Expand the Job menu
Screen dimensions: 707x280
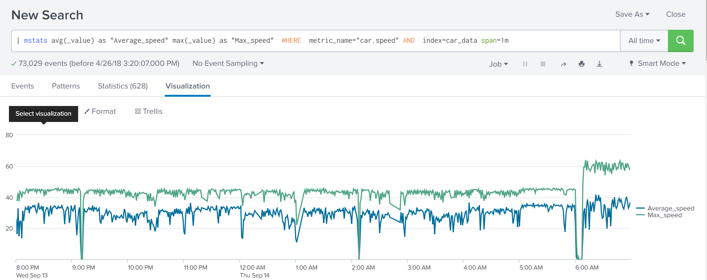pyautogui.click(x=498, y=64)
